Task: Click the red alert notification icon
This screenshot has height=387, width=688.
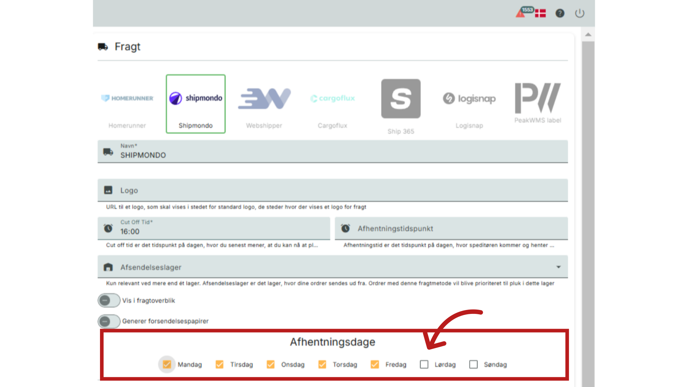Action: (520, 14)
